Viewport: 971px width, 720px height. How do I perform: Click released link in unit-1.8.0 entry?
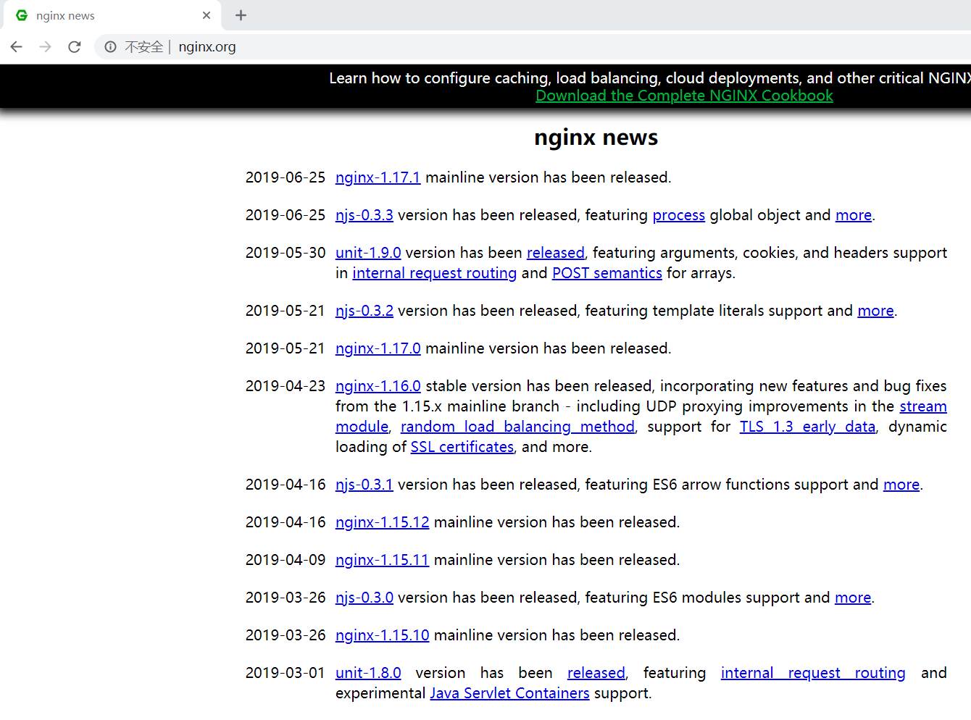tap(596, 673)
